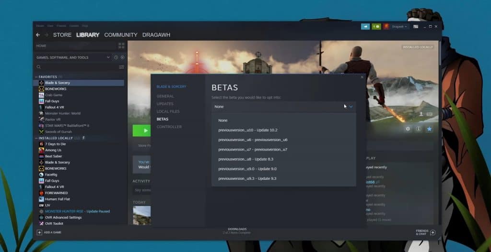Select Monster Hunter Rise - Update Paused
This screenshot has width=491, height=252.
[77, 211]
